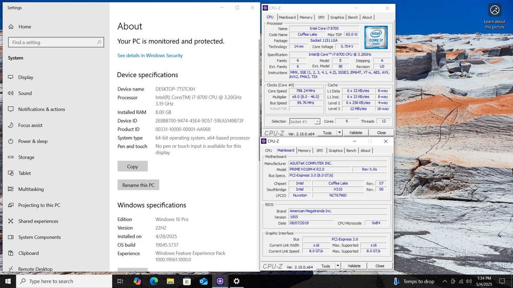Click Tools button in lower CPU-Z

(326, 266)
